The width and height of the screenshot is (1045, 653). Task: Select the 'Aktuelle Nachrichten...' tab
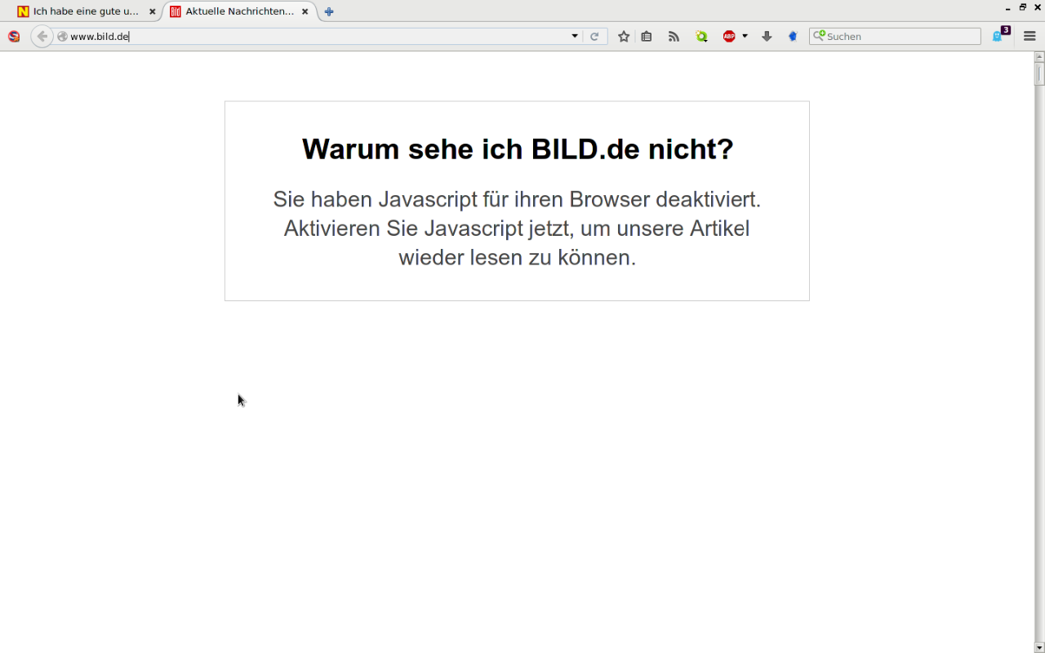238,11
